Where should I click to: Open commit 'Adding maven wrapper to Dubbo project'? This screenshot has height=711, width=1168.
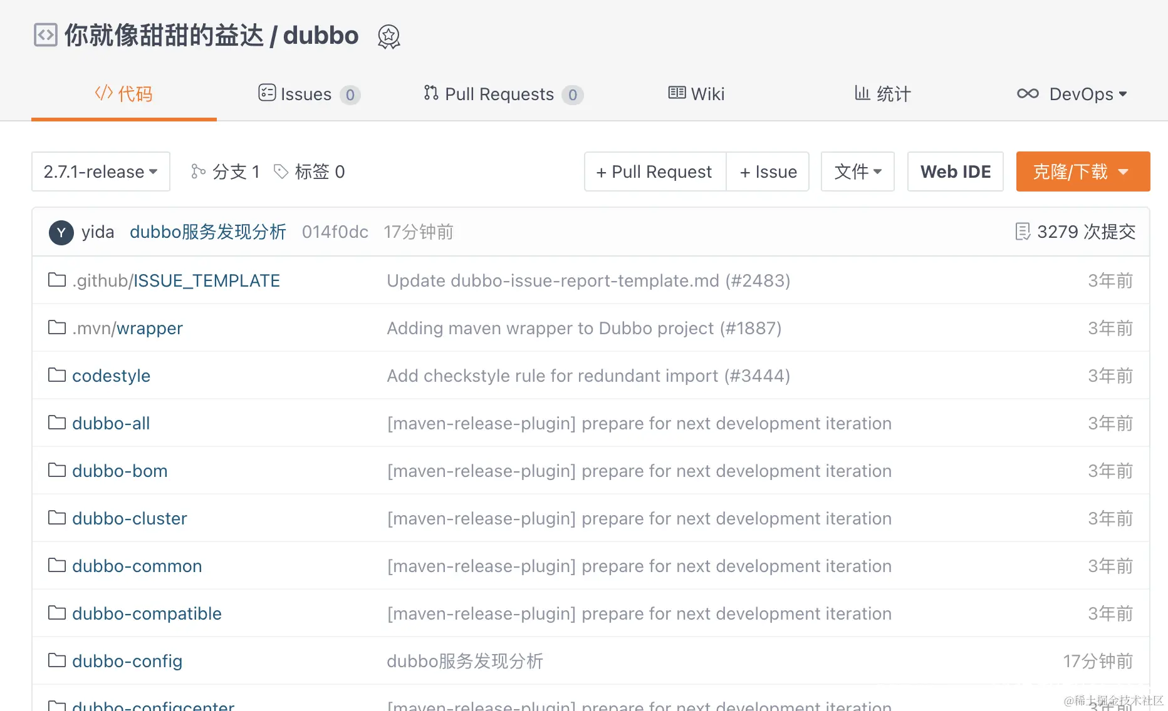(x=584, y=328)
